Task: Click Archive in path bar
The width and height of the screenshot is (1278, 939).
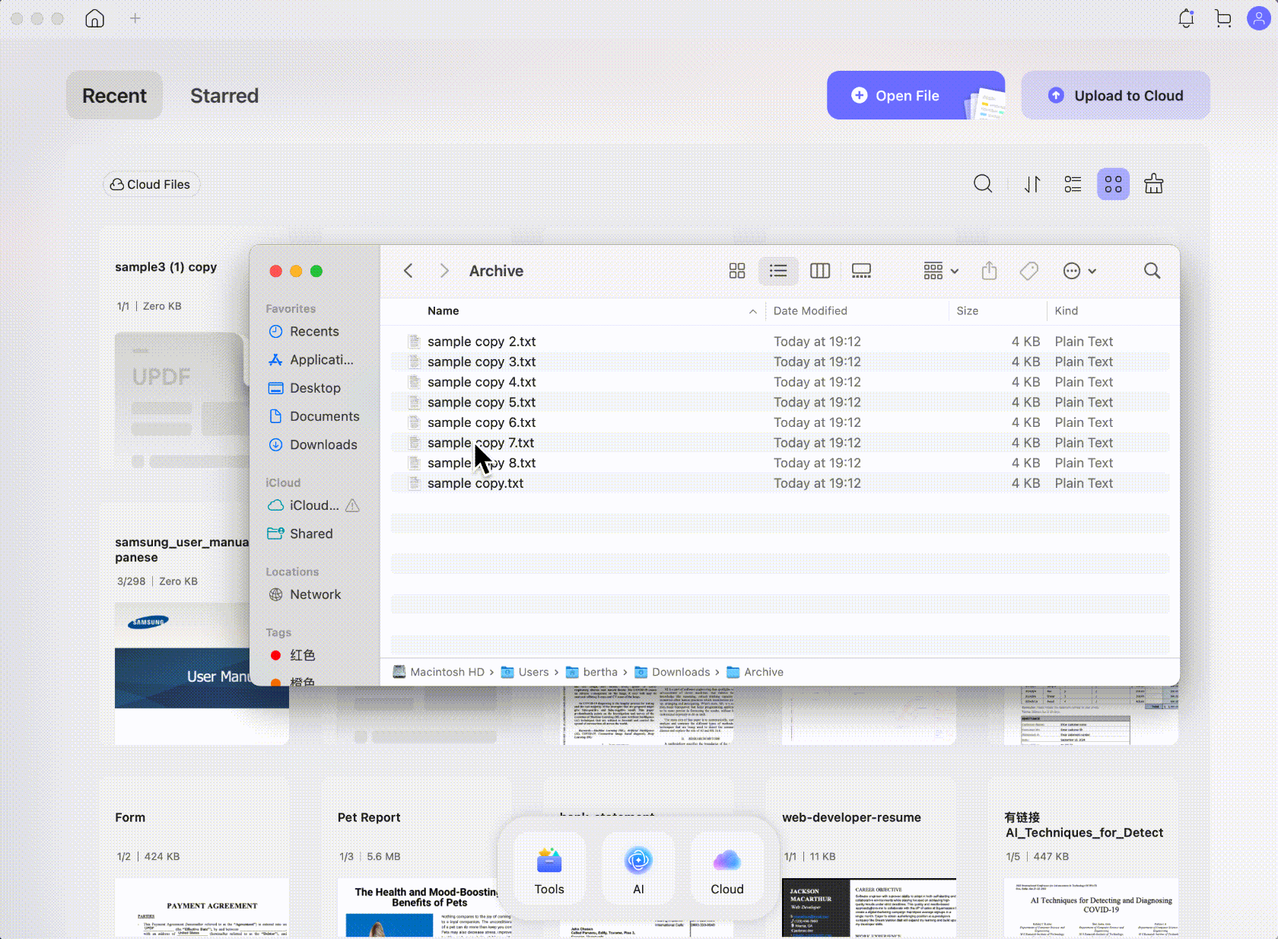Action: pyautogui.click(x=755, y=672)
